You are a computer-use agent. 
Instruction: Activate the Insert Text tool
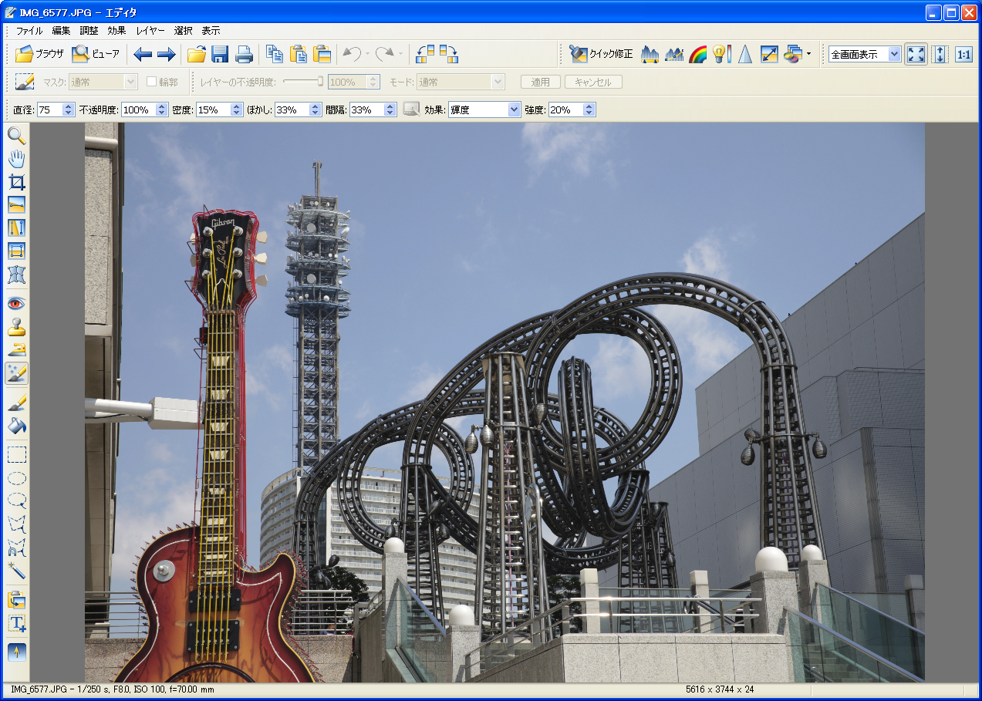(x=16, y=623)
